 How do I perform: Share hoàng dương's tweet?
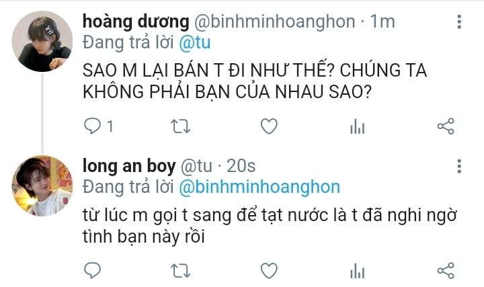click(446, 126)
